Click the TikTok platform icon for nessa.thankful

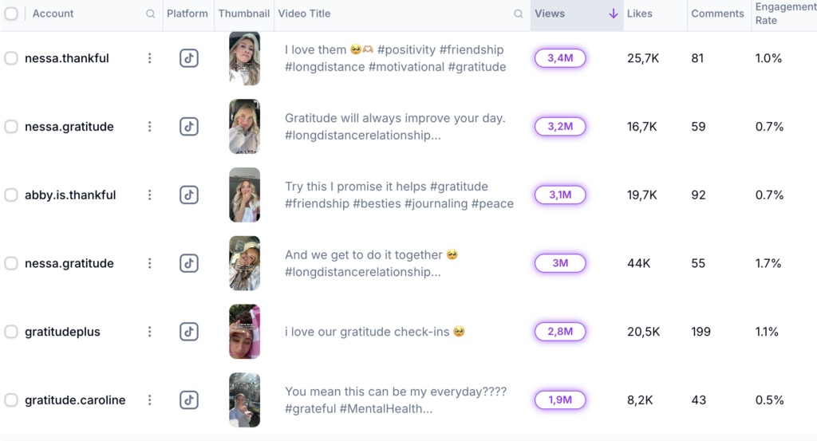188,58
